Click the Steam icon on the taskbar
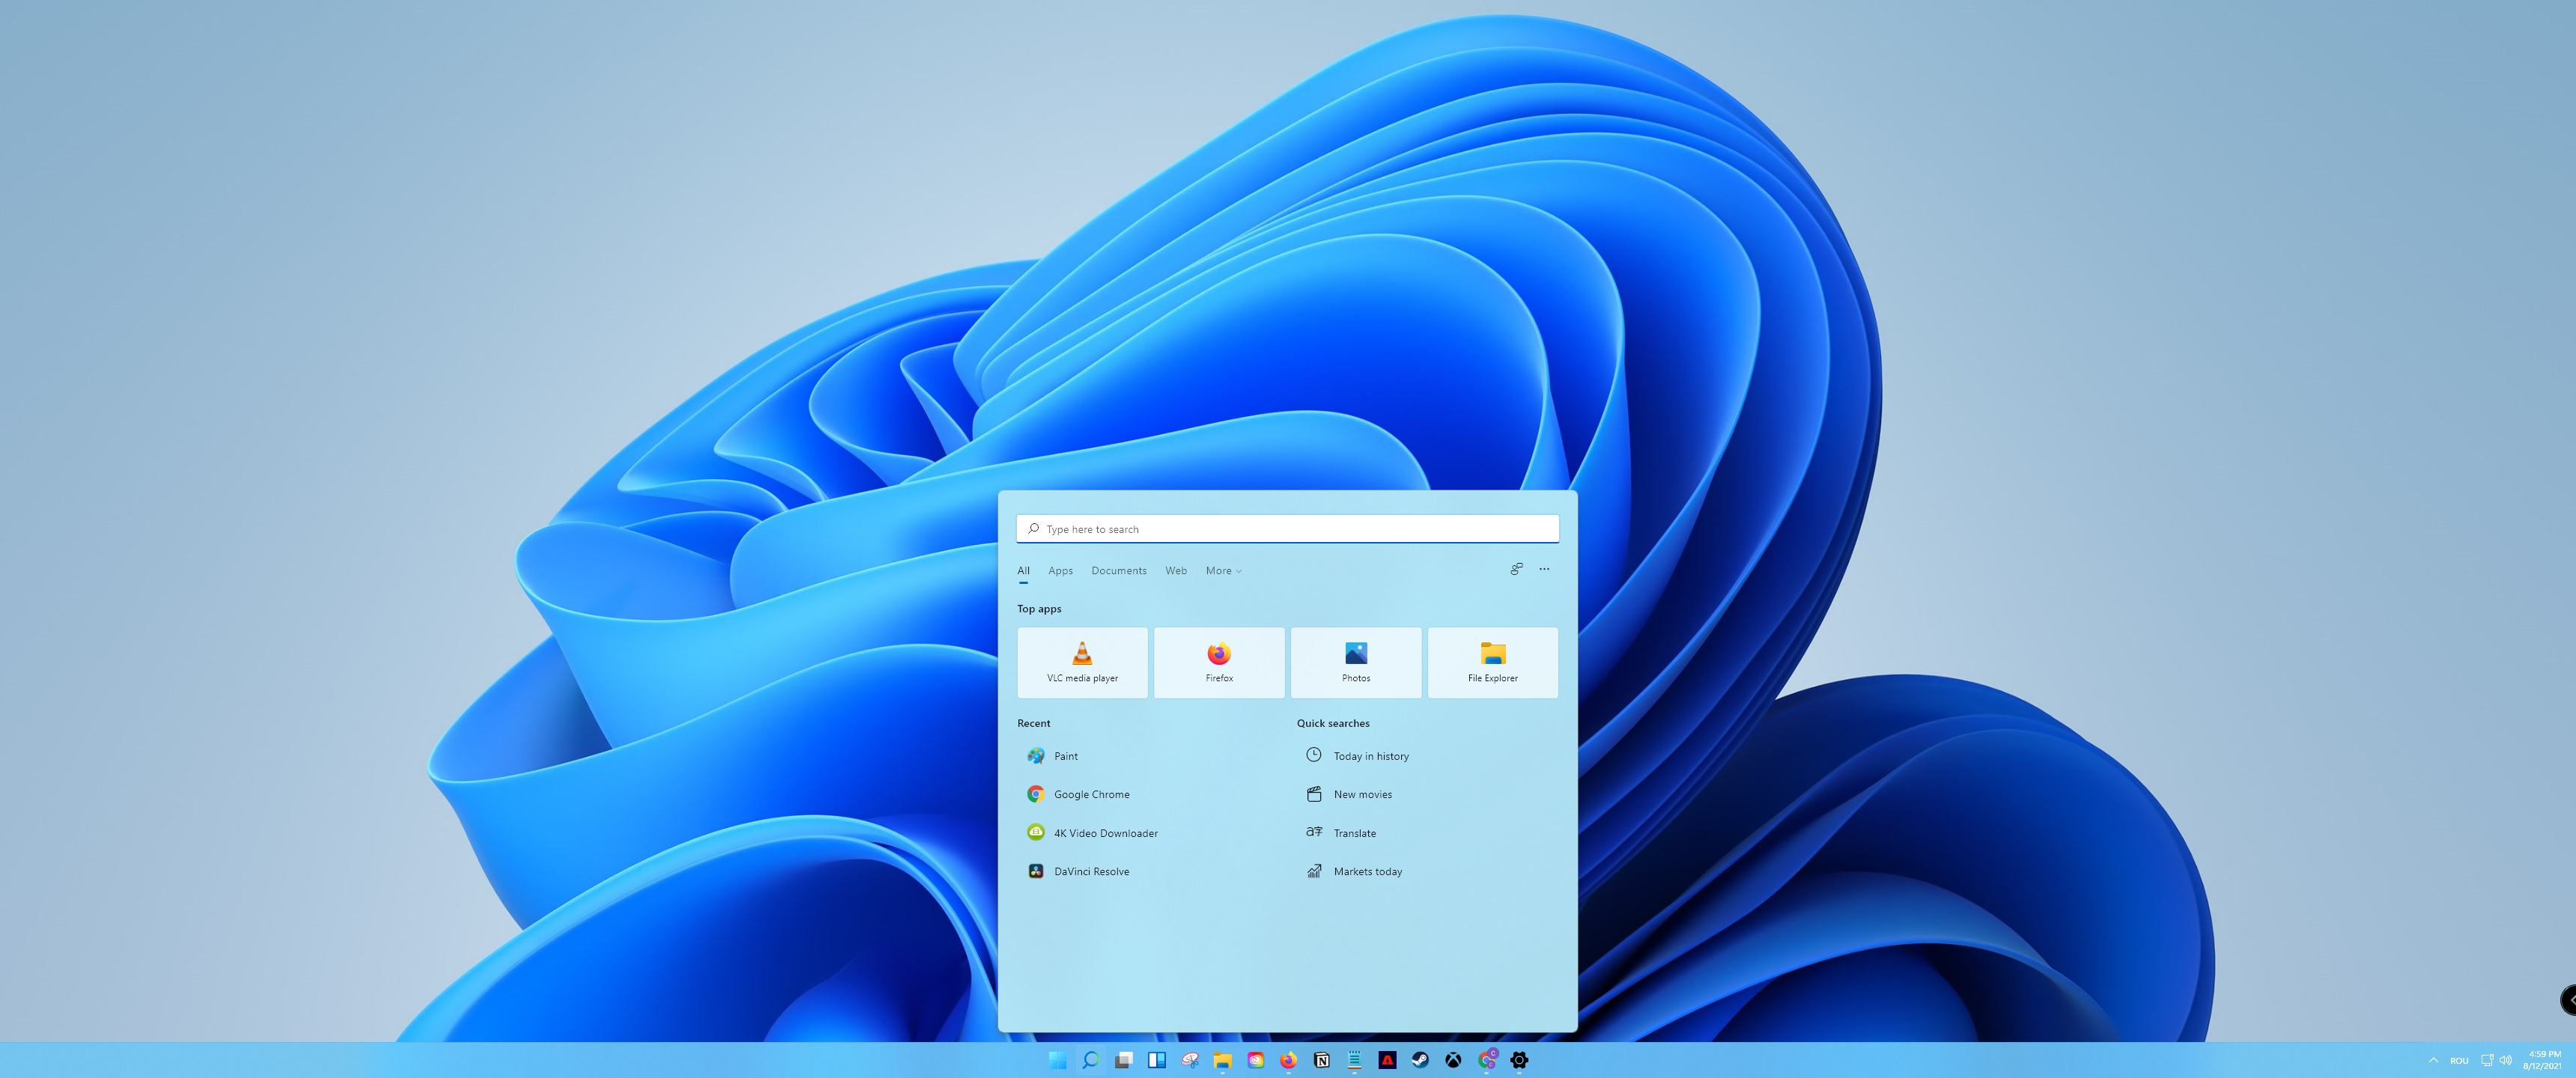The height and width of the screenshot is (1078, 2576). [x=1420, y=1060]
